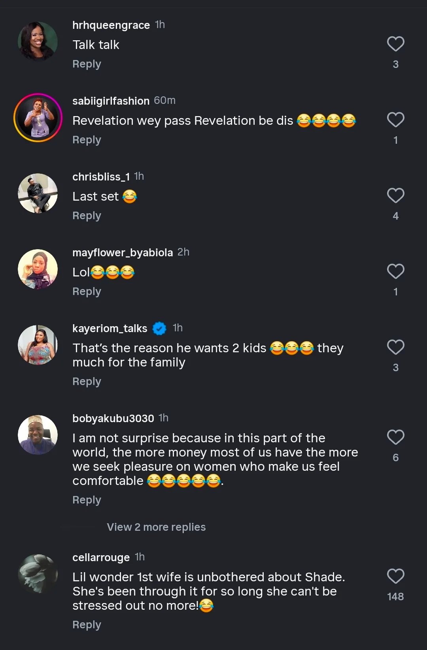Reply to hrhqueengrace's comment
The height and width of the screenshot is (650, 427).
(87, 64)
